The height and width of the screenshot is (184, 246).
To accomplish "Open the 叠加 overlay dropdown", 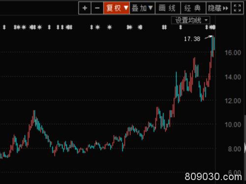I will pos(142,8).
